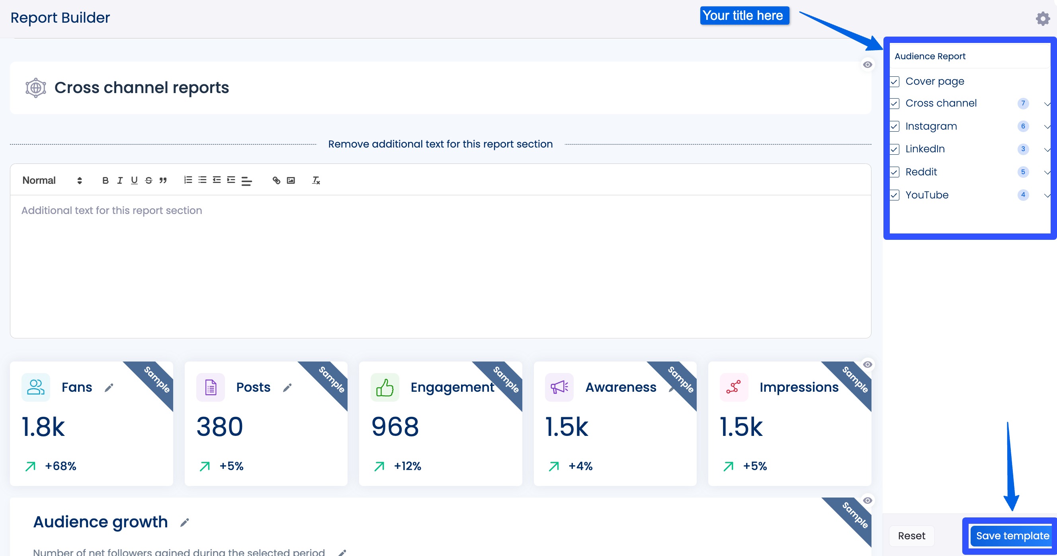Disable the Cover page checkbox
Screen dimensions: 1057x556
tap(895, 82)
